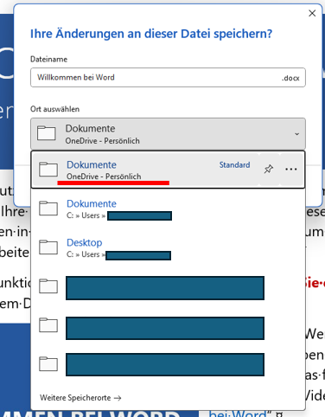325x417 pixels.
Task: Click the dropdown chevron arrow in location box
Action: tap(296, 134)
